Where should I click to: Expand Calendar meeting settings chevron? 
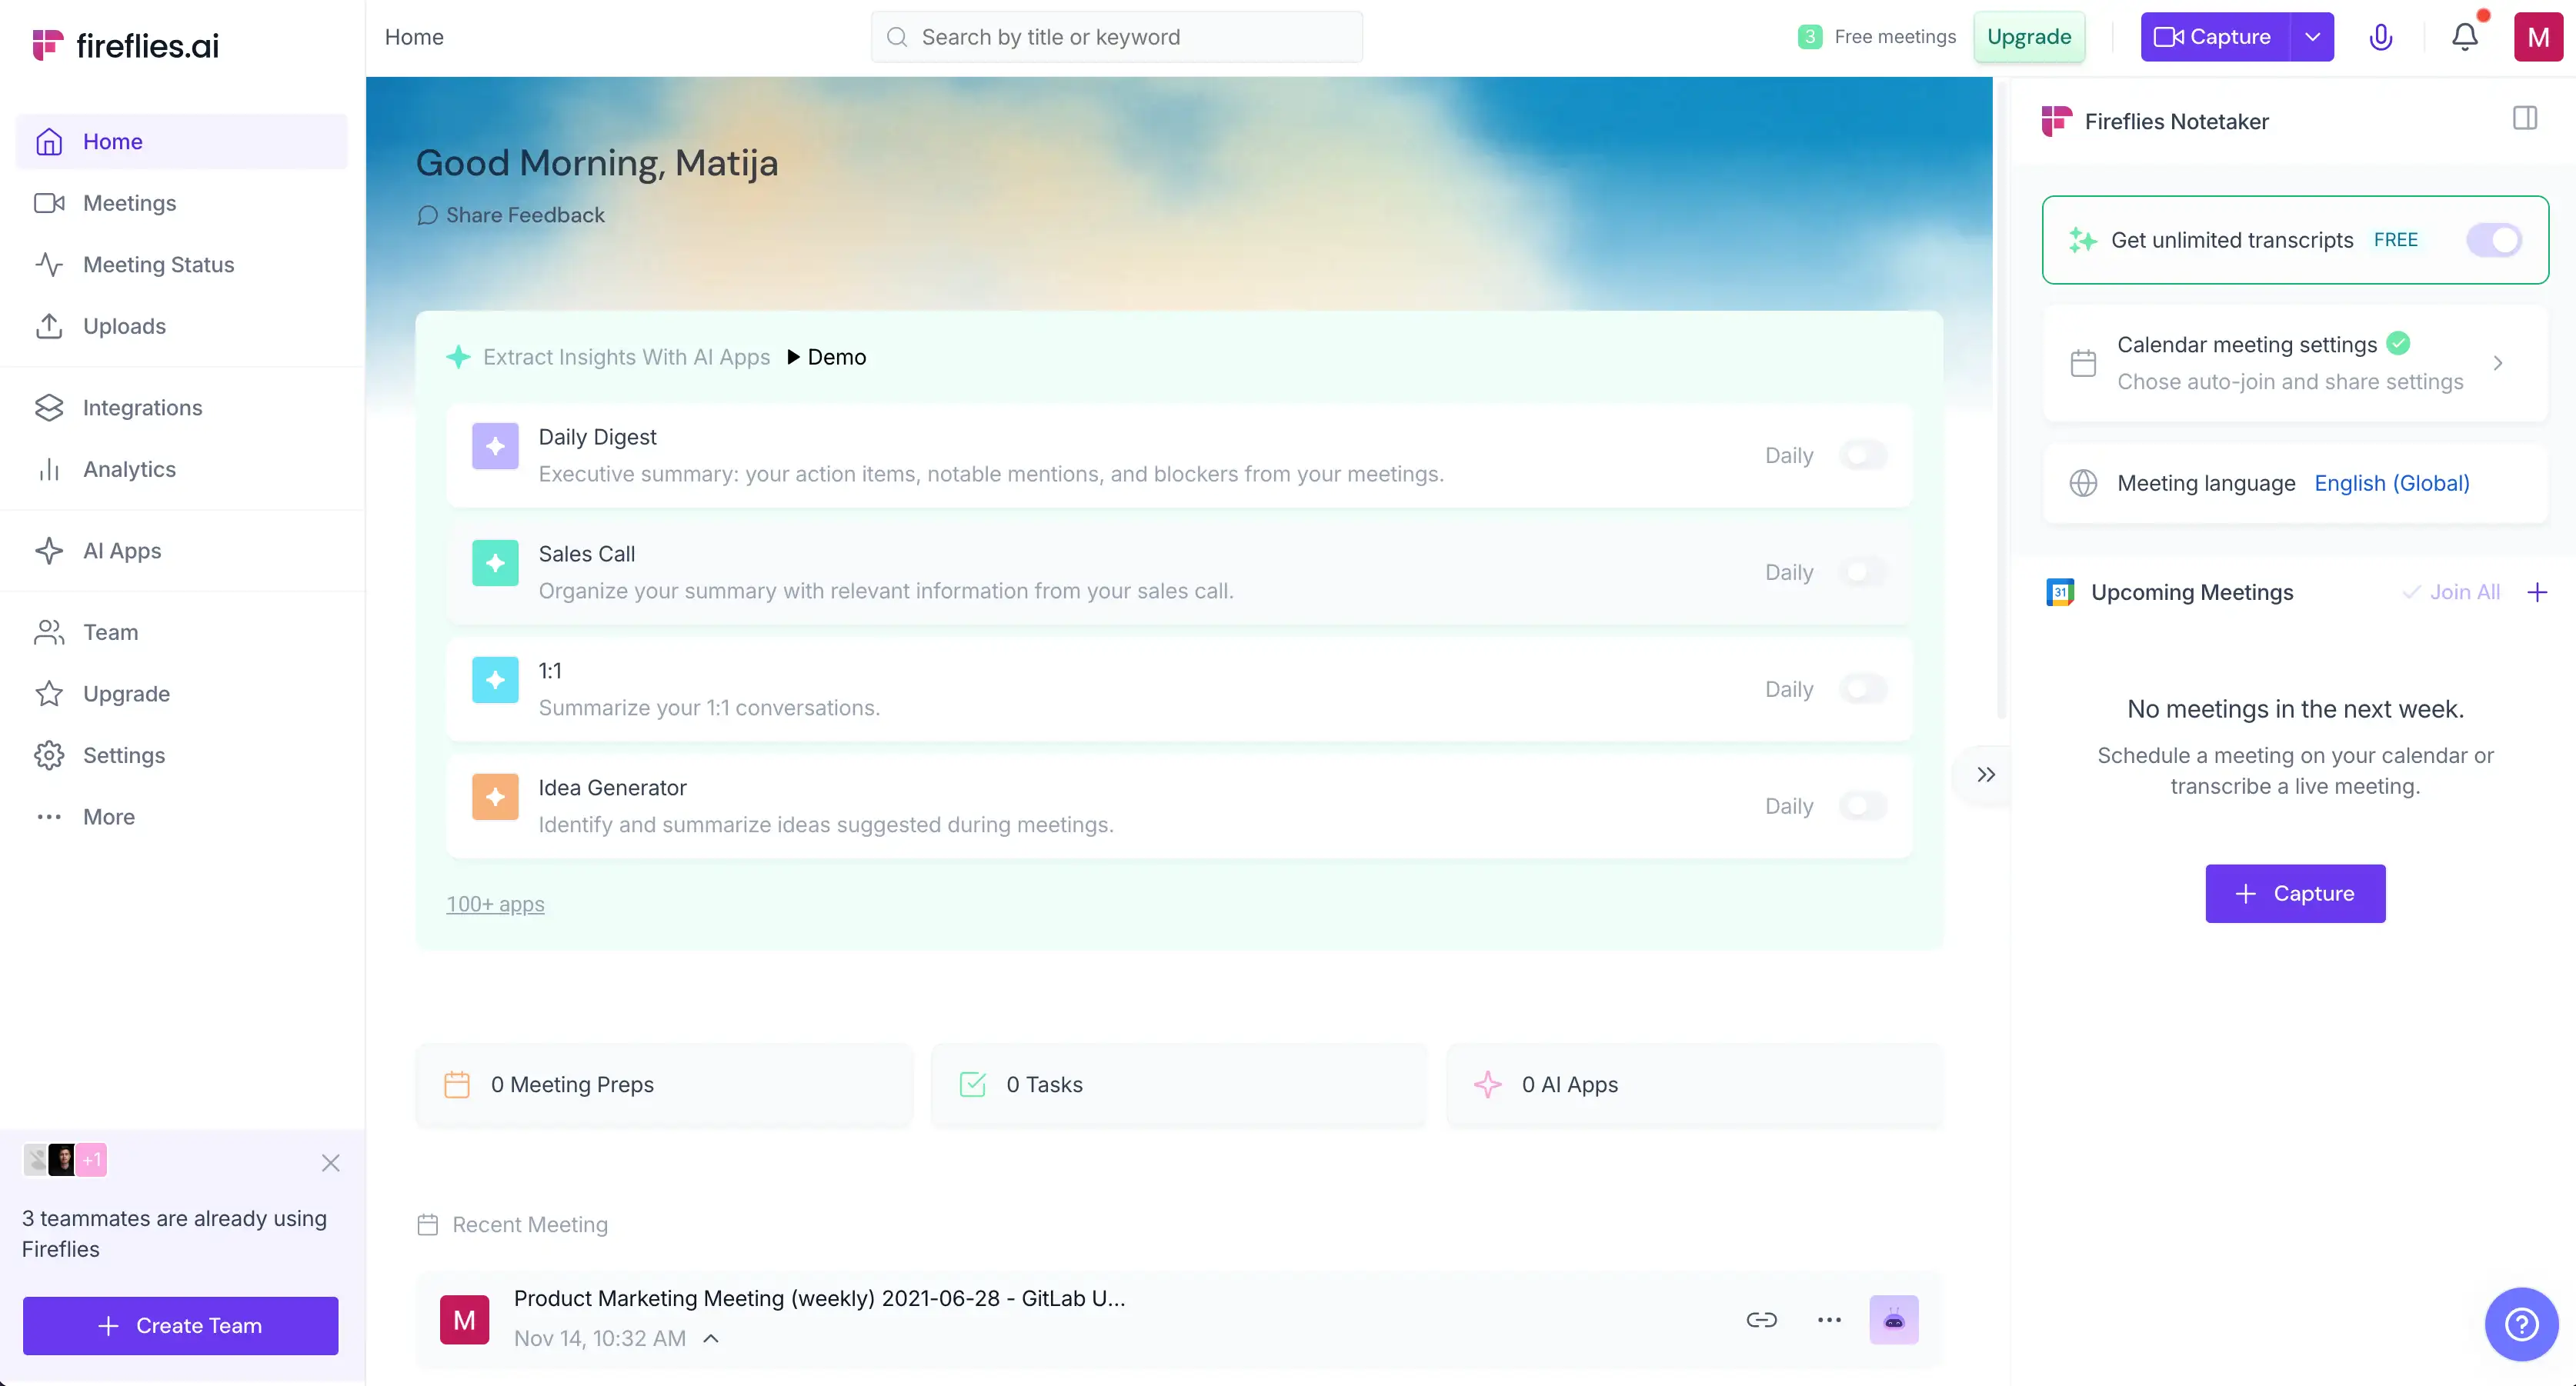click(x=2498, y=363)
